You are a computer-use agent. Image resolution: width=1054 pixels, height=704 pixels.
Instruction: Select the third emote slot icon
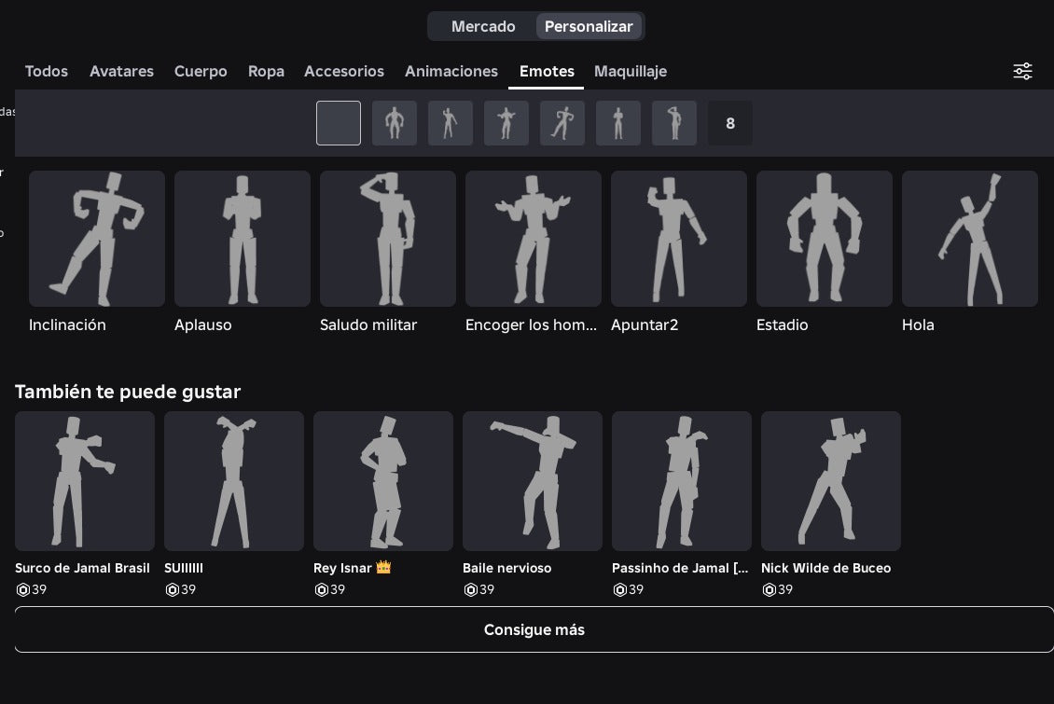[x=451, y=123]
